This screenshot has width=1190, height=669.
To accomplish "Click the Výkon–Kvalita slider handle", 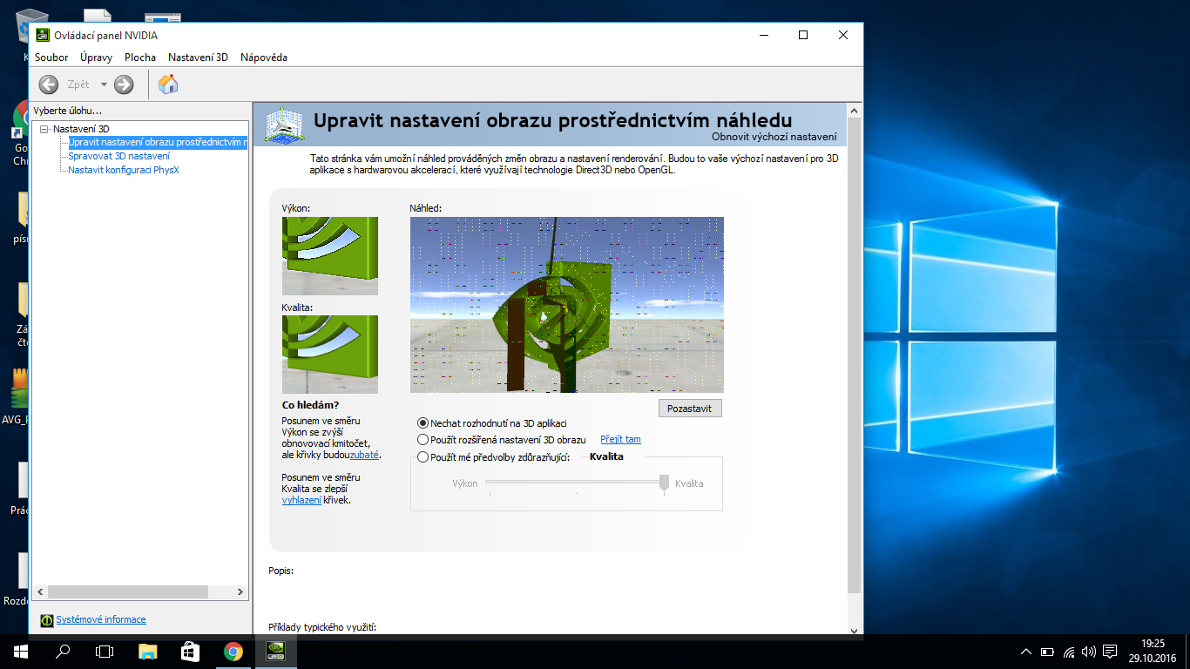I will [x=664, y=483].
